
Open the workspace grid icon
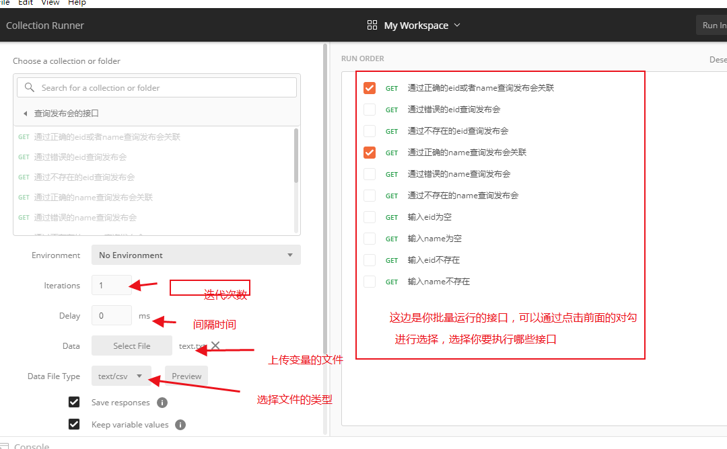click(x=372, y=25)
